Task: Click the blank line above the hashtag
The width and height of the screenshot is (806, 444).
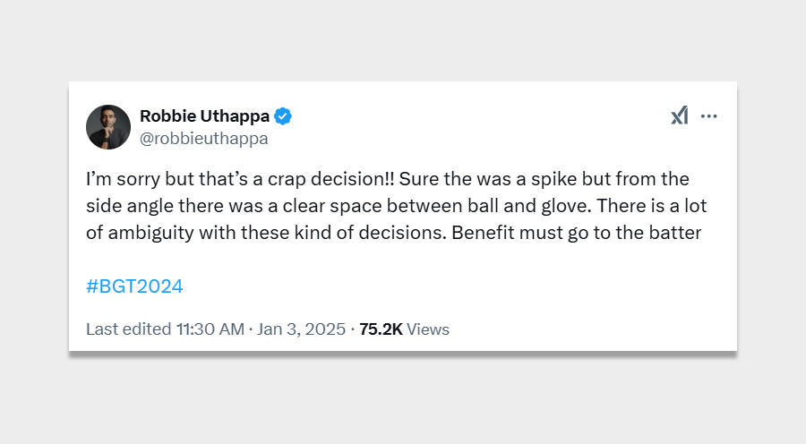Action: click(x=358, y=260)
